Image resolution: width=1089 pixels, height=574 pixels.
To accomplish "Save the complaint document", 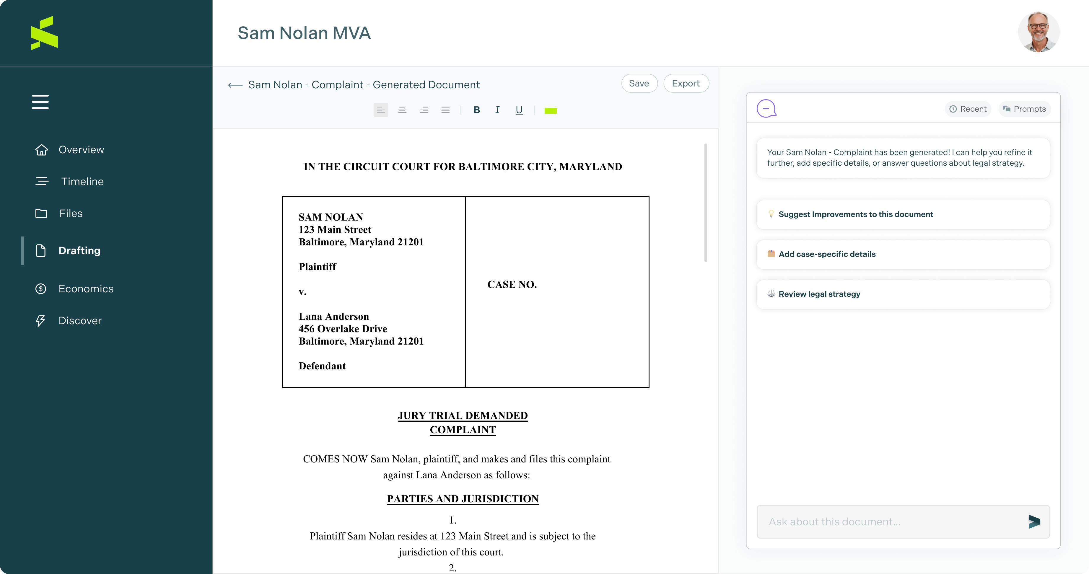I will pos(639,84).
